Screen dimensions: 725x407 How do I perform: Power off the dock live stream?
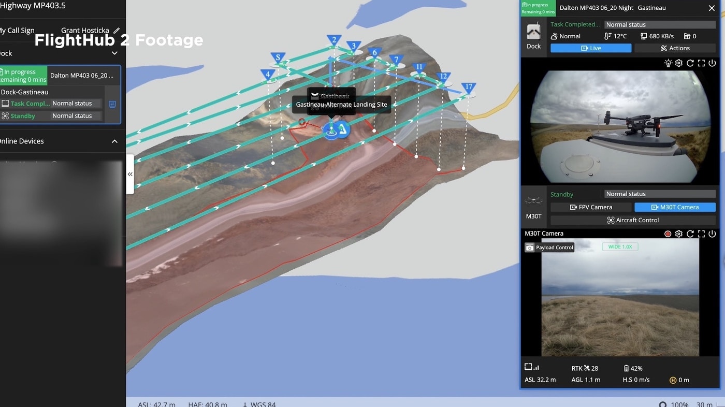[x=713, y=63]
